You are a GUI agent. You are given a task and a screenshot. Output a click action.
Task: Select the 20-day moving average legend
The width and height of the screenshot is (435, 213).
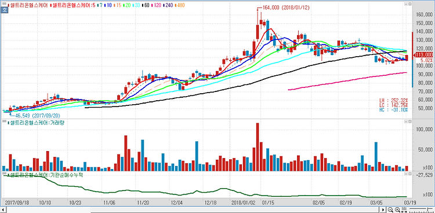pyautogui.click(x=127, y=5)
